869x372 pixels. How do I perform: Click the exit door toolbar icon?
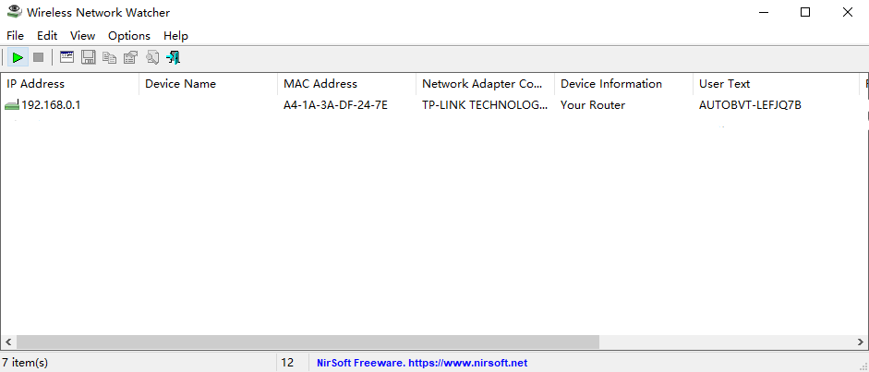[173, 58]
